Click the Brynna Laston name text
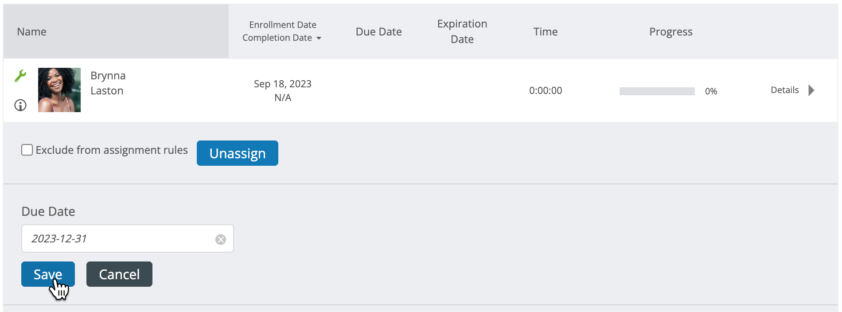This screenshot has height=312, width=842. [x=108, y=83]
